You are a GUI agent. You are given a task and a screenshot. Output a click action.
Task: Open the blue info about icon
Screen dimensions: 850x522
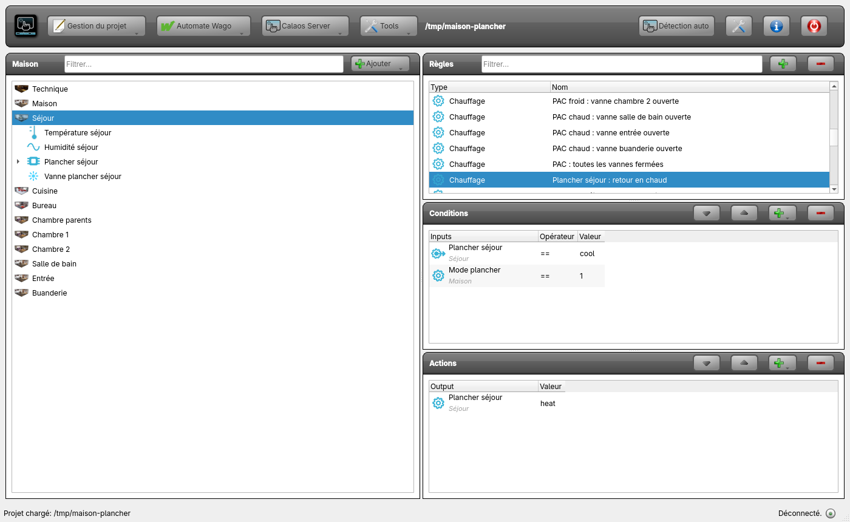(x=776, y=26)
